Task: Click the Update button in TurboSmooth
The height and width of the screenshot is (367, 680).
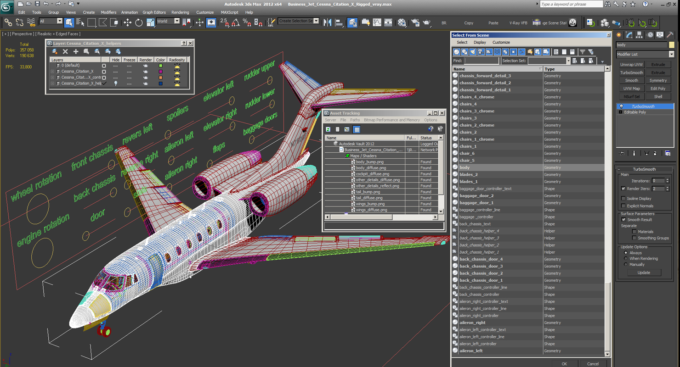Action: click(x=644, y=272)
